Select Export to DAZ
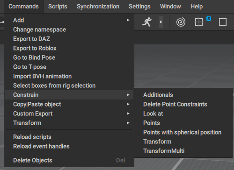Screen dimensions: 234x170 pyautogui.click(x=69, y=39)
